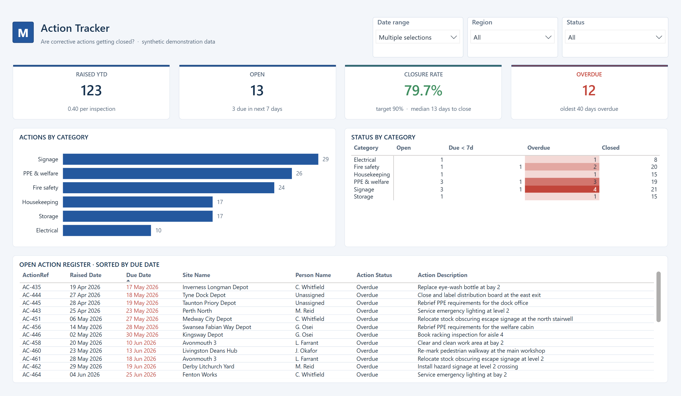The width and height of the screenshot is (681, 396).
Task: Click site name Fenton Works
Action: (x=200, y=375)
